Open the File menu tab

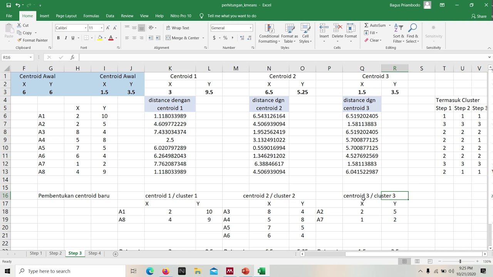pos(9,16)
